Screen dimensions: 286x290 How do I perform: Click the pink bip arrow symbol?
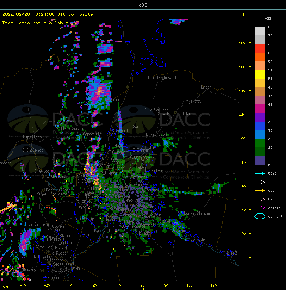pos(260,199)
